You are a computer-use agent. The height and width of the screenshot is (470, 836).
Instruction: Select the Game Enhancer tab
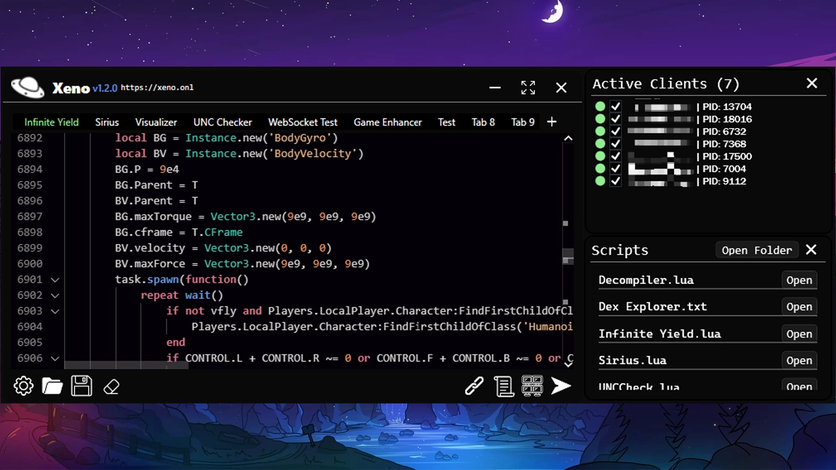point(387,122)
